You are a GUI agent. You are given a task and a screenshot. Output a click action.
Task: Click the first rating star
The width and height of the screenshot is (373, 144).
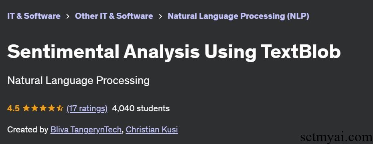tap(26, 108)
